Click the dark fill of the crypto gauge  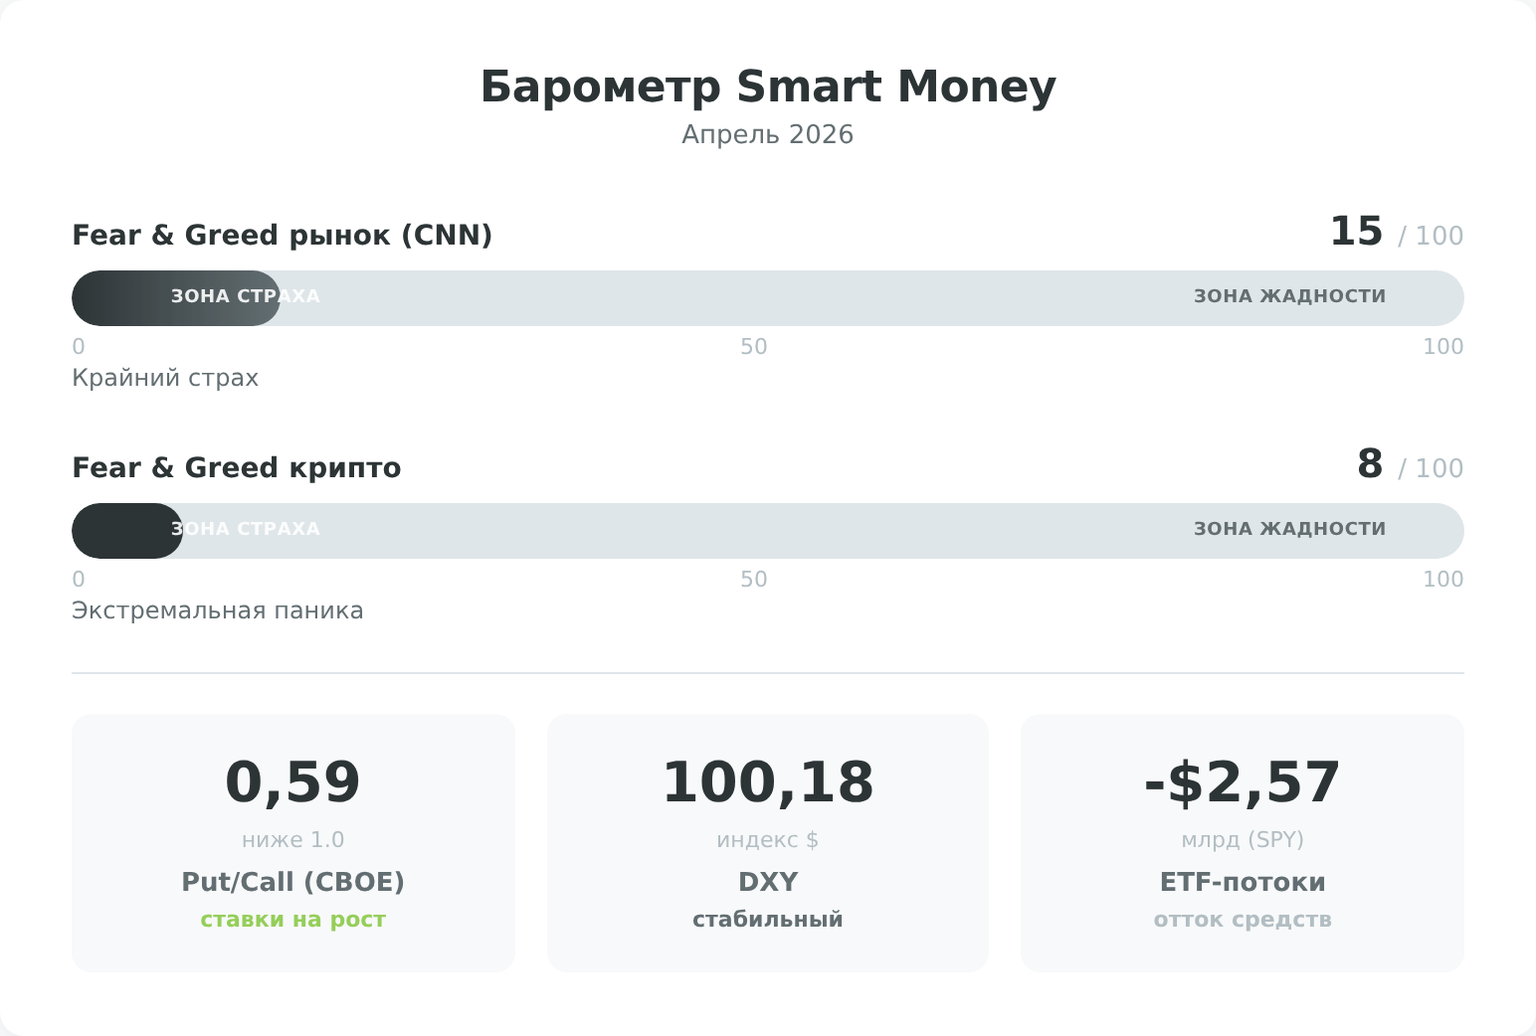(119, 531)
